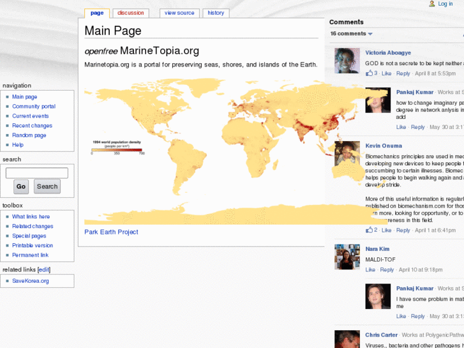Click the Go button
The height and width of the screenshot is (348, 464).
(21, 186)
